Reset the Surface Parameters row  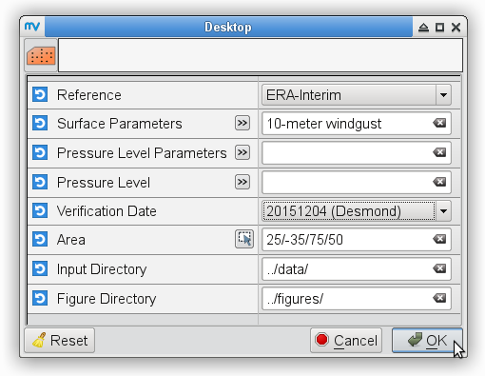pyautogui.click(x=40, y=123)
